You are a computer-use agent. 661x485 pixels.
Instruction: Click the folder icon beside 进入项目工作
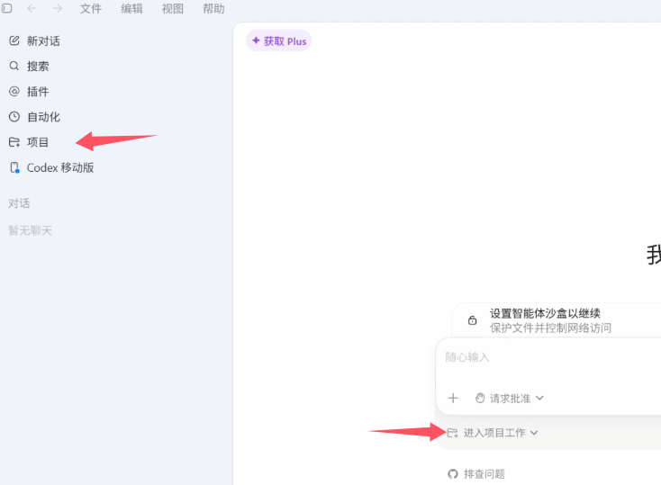tap(452, 433)
